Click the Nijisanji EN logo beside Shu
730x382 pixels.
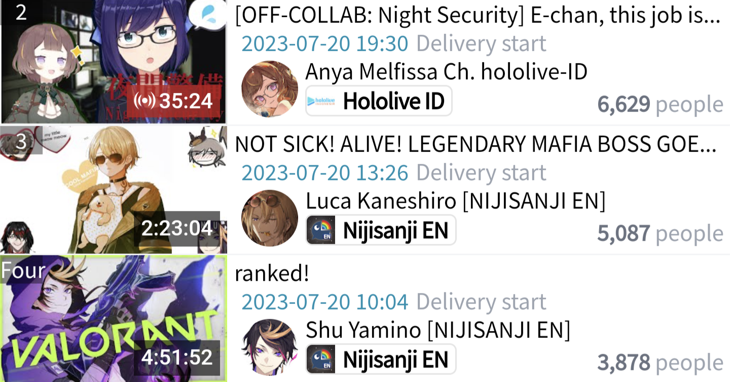click(x=321, y=359)
